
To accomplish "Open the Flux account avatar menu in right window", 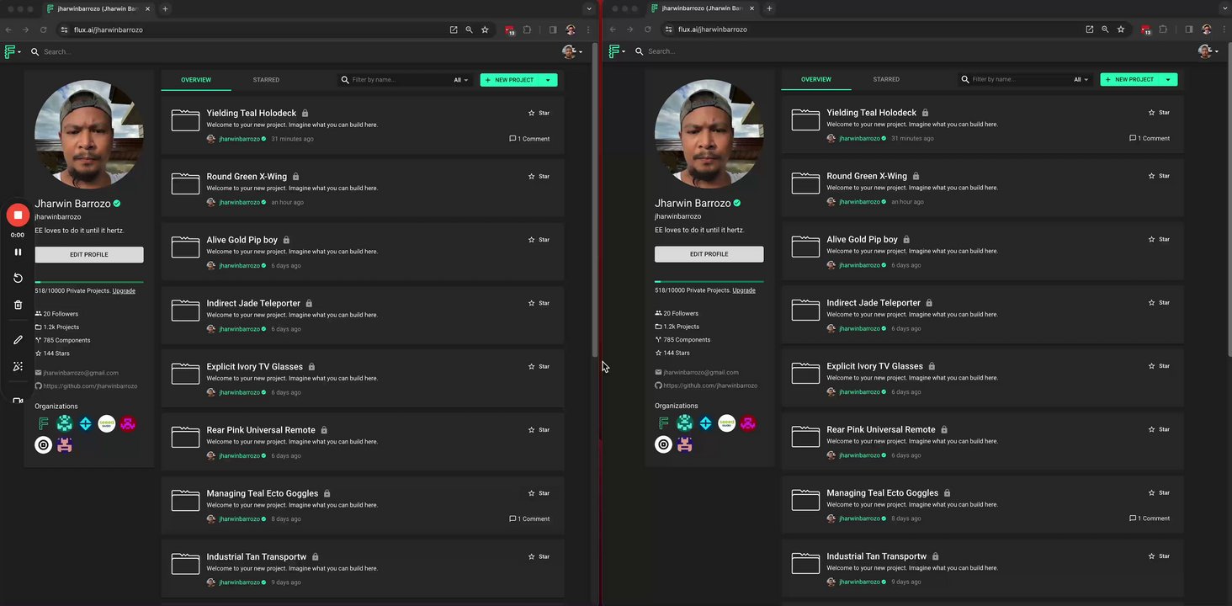I will pos(1209,51).
